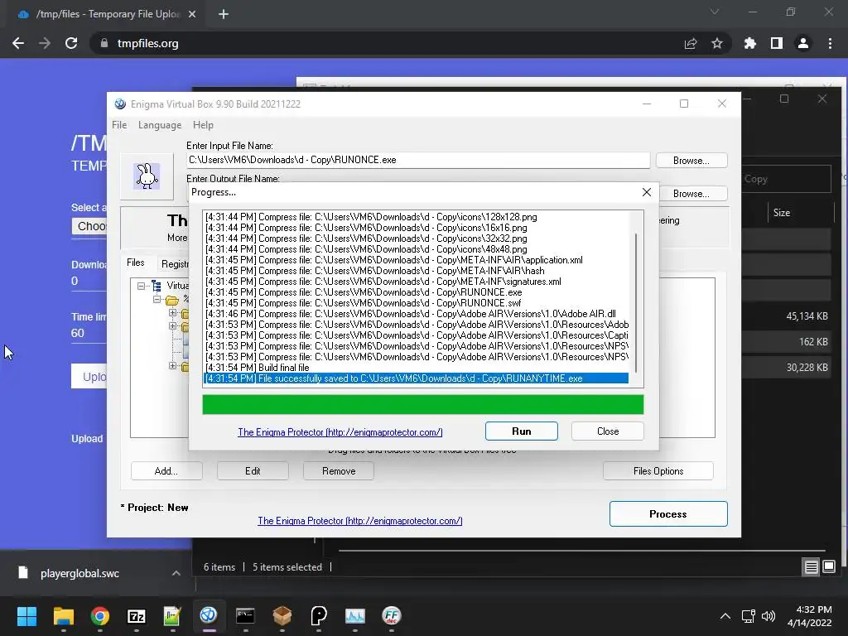Image resolution: width=848 pixels, height=636 pixels.
Task: Click Files Options button
Action: point(658,471)
